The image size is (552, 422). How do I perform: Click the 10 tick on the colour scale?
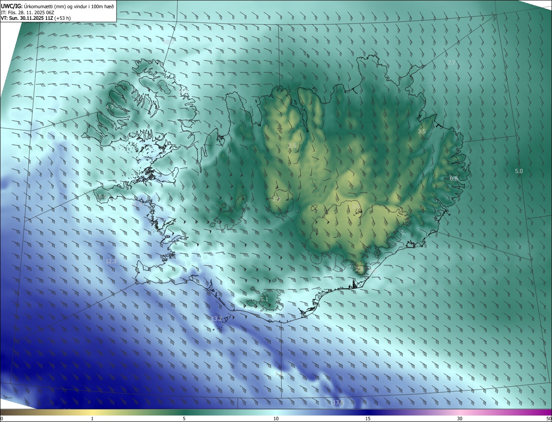click(x=276, y=419)
